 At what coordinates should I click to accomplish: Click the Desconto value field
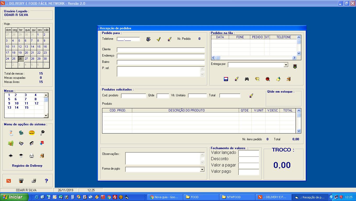[249, 159]
